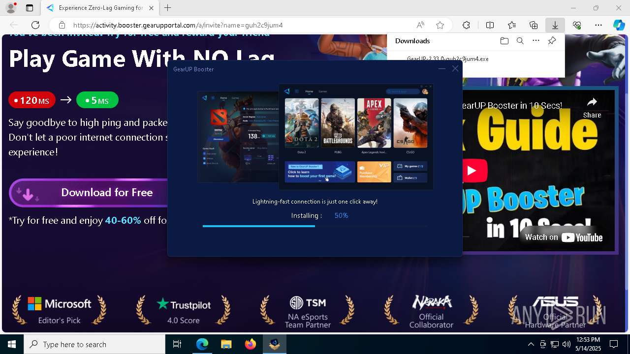Click the installation progress bar
Image resolution: width=630 pixels, height=354 pixels.
coord(315,226)
